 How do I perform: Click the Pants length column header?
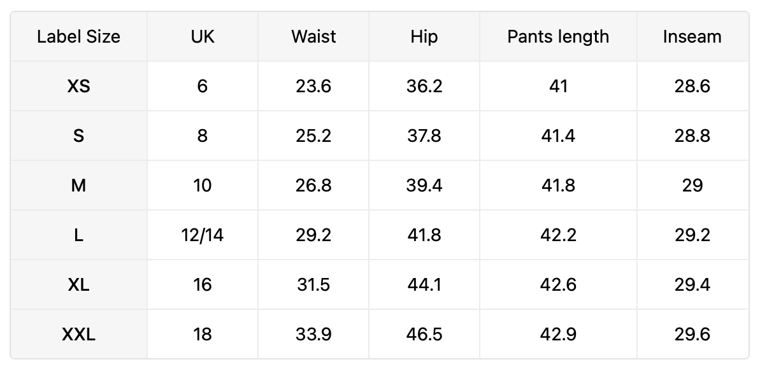tap(558, 36)
